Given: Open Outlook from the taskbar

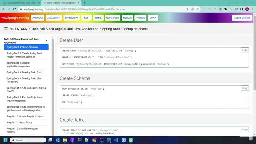Looking at the screenshot, I should (58, 140).
